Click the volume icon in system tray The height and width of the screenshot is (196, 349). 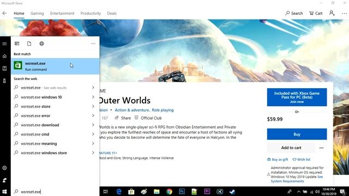point(317,192)
